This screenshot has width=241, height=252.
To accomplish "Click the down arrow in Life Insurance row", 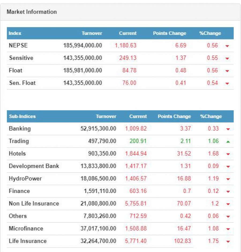I will click(228, 242).
